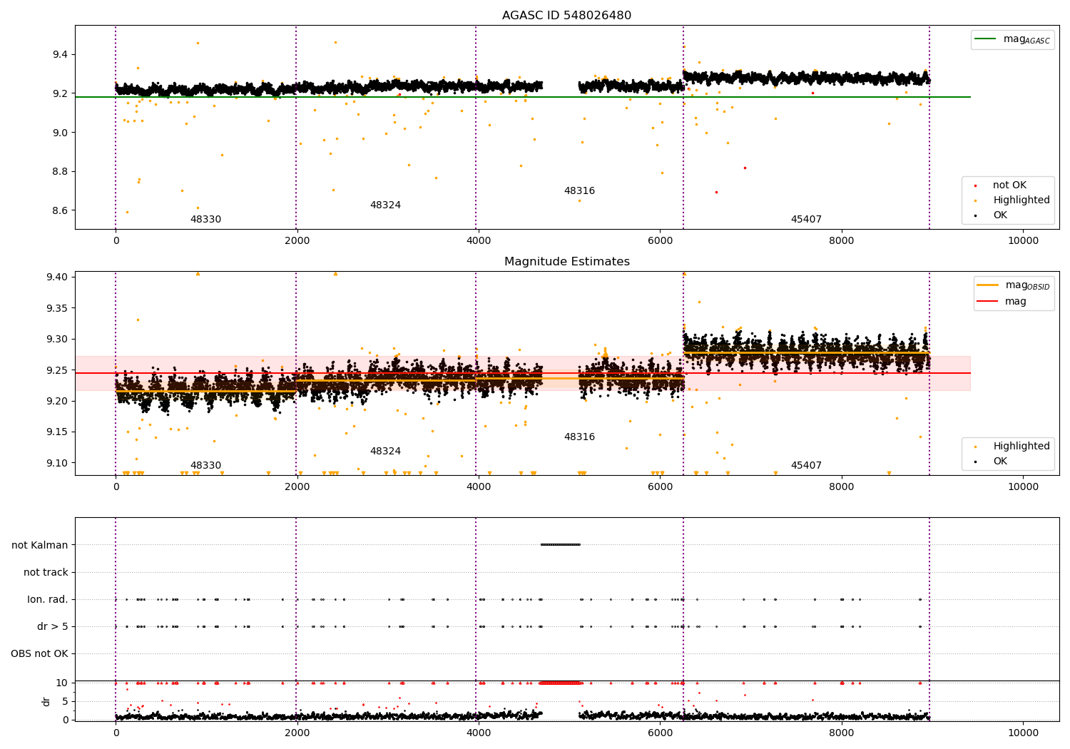Click the 'dr' y-axis label
Image resolution: width=1070 pixels, height=749 pixels.
[46, 701]
